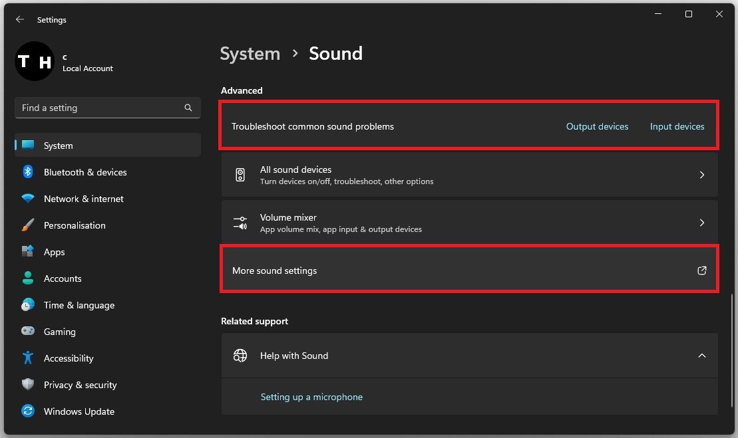Screen dimensions: 738x438
Task: Go to Accounts settings
Action: point(63,278)
